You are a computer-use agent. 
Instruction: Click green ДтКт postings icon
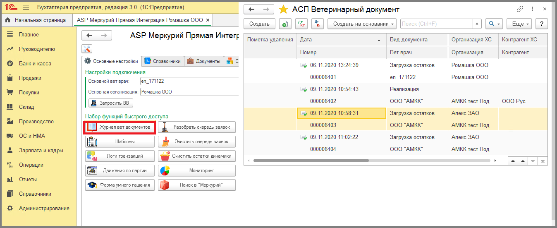(302, 24)
